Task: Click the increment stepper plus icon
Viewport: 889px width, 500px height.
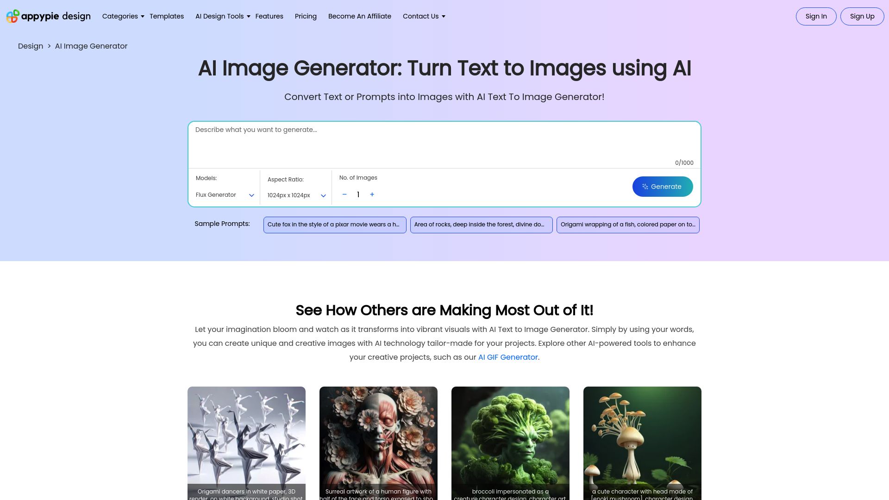Action: [371, 194]
